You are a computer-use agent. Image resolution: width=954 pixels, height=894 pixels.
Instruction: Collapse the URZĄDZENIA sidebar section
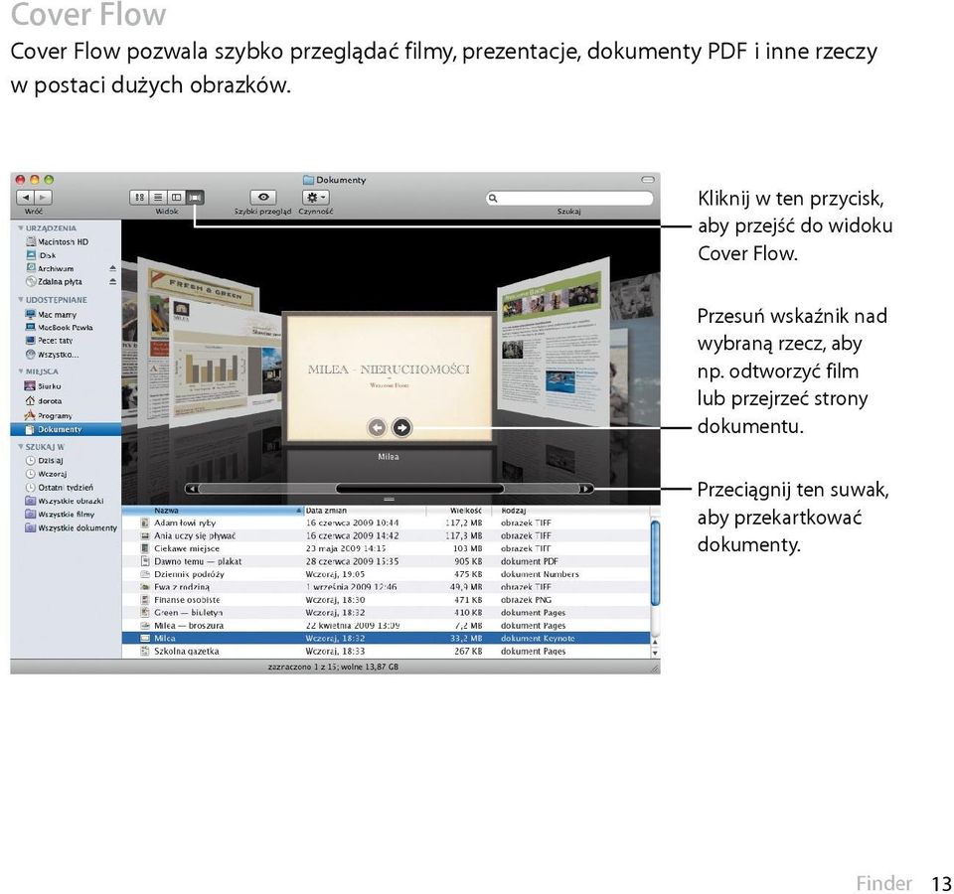(x=21, y=228)
